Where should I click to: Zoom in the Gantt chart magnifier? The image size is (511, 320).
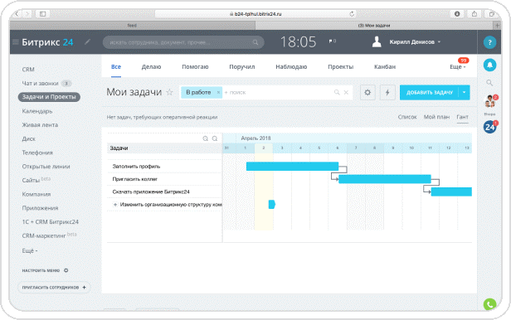pos(206,138)
